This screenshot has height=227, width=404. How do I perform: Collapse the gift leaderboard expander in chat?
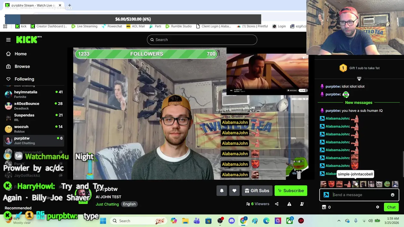pos(359,79)
